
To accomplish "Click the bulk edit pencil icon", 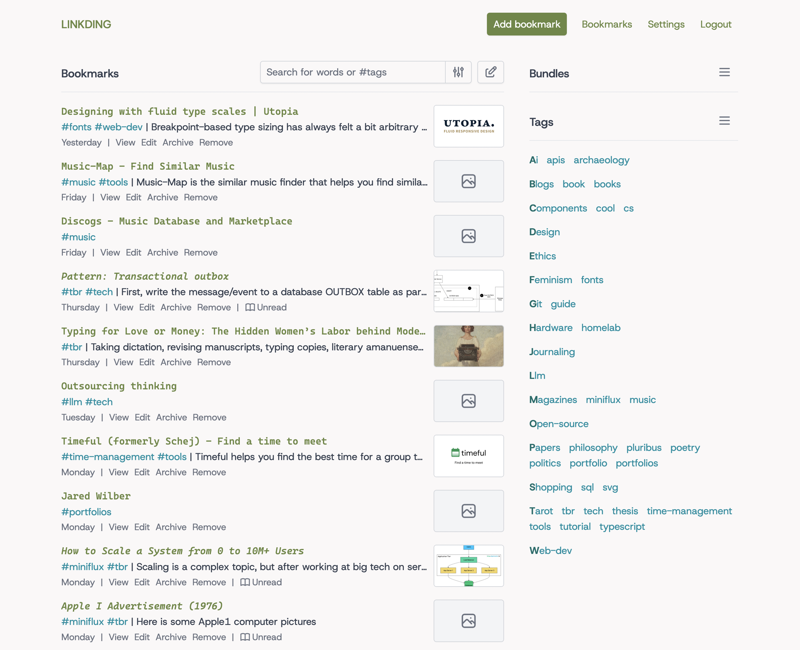I will (490, 72).
